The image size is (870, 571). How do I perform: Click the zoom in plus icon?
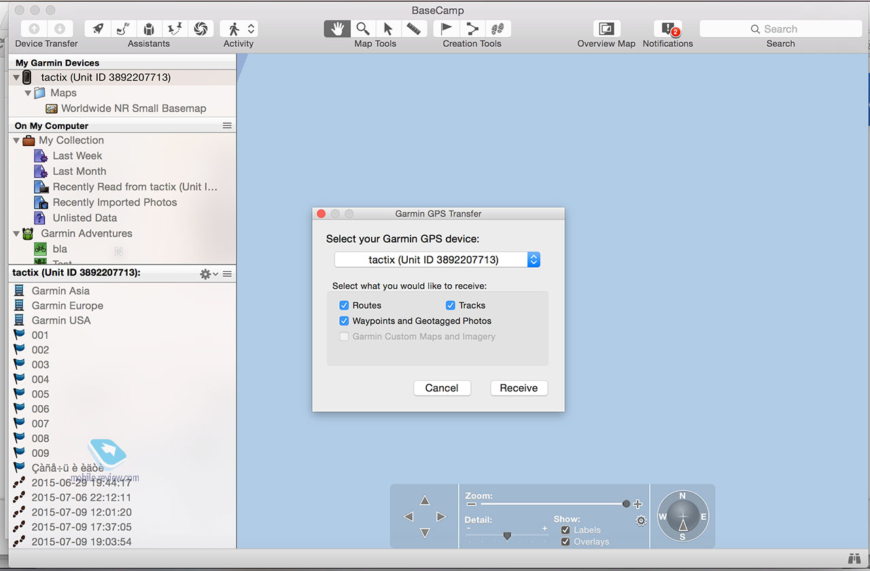click(x=638, y=504)
